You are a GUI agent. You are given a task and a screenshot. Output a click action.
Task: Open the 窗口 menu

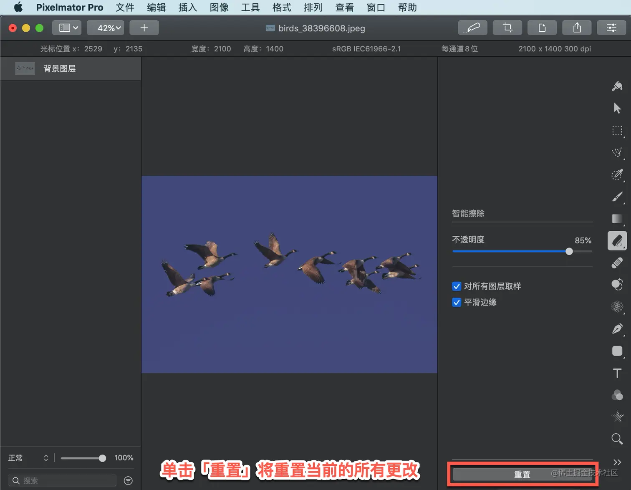(x=376, y=8)
